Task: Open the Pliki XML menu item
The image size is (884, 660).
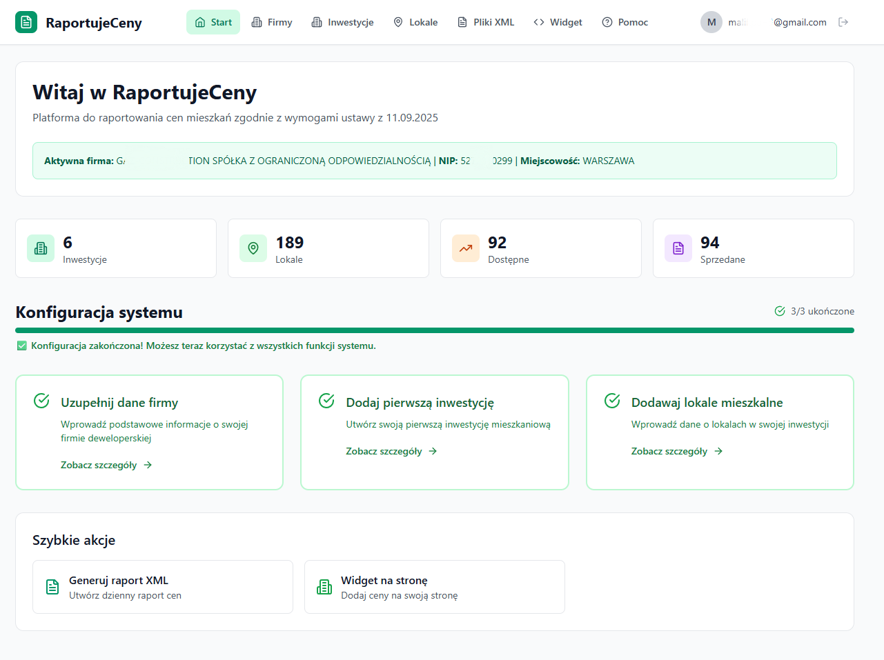Action: click(x=486, y=22)
